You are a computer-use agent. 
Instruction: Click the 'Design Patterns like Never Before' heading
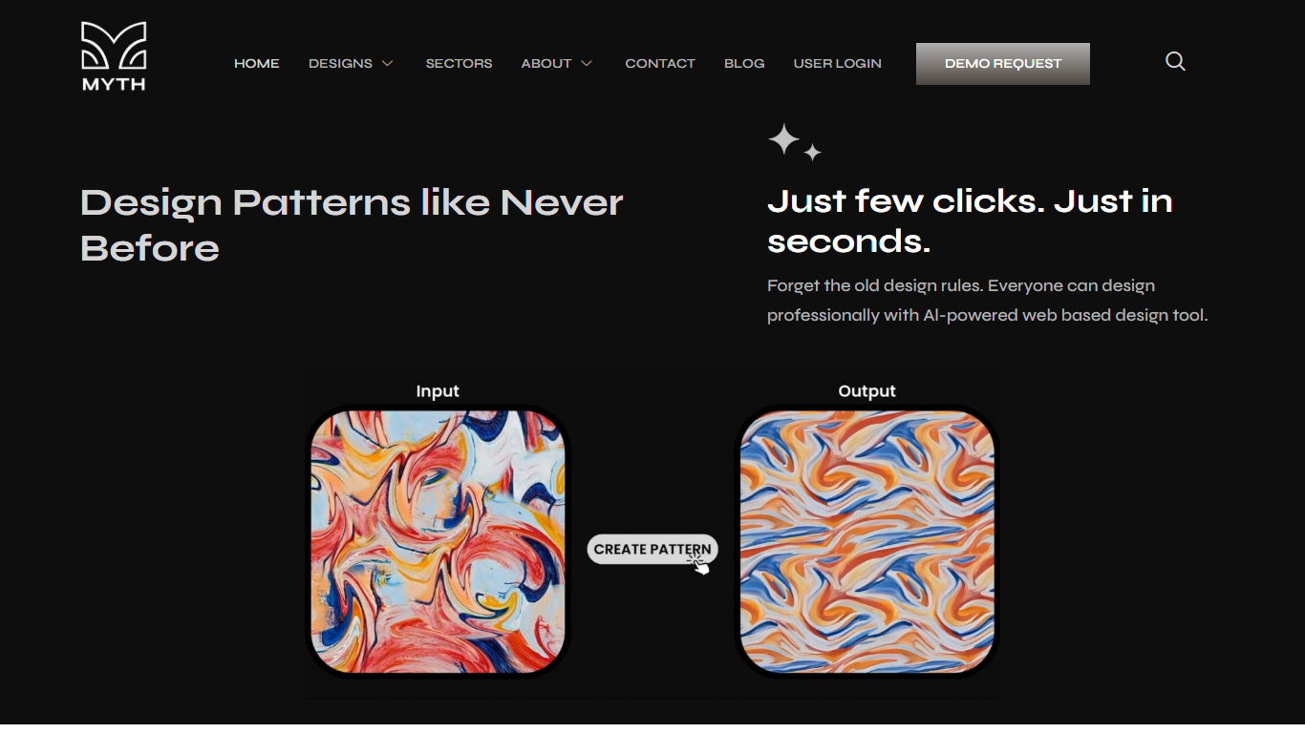[x=353, y=225]
